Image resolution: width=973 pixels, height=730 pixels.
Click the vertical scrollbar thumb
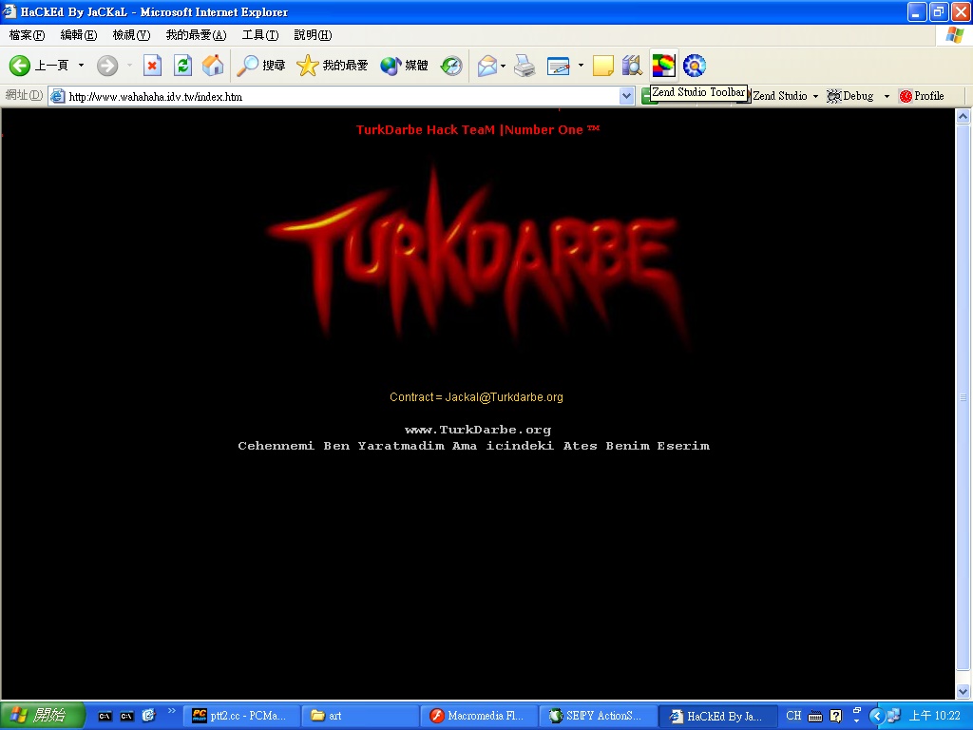pyautogui.click(x=963, y=397)
